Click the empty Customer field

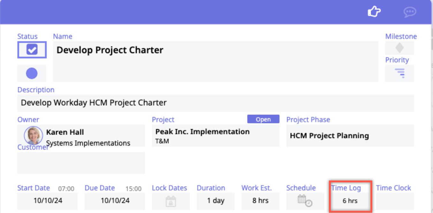(81, 163)
